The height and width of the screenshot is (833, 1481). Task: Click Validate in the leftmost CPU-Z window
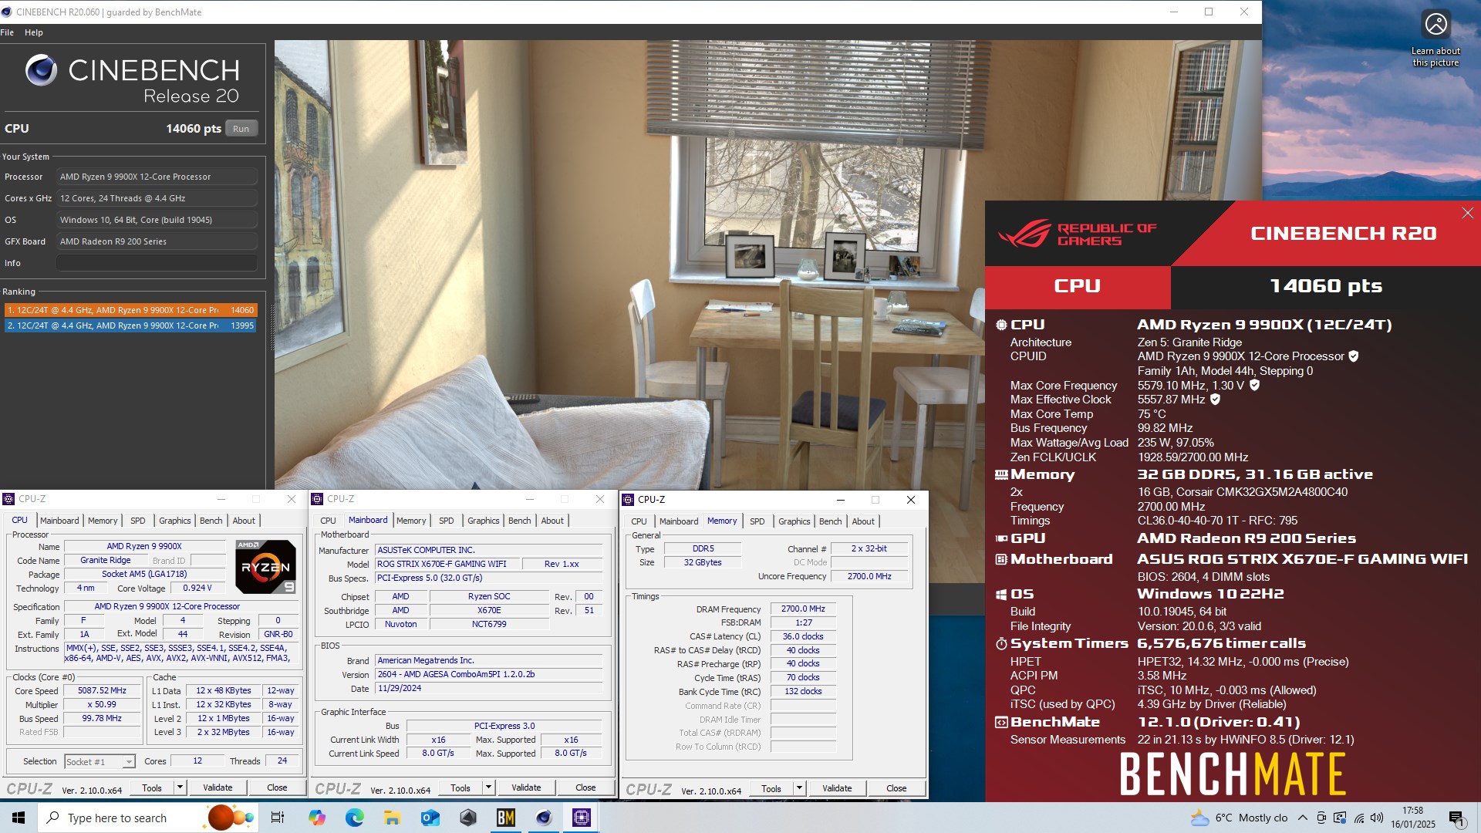pyautogui.click(x=218, y=787)
